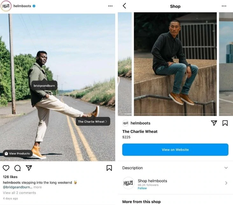Share the post using paper plane icon
This screenshot has height=205, width=233.
29,168
